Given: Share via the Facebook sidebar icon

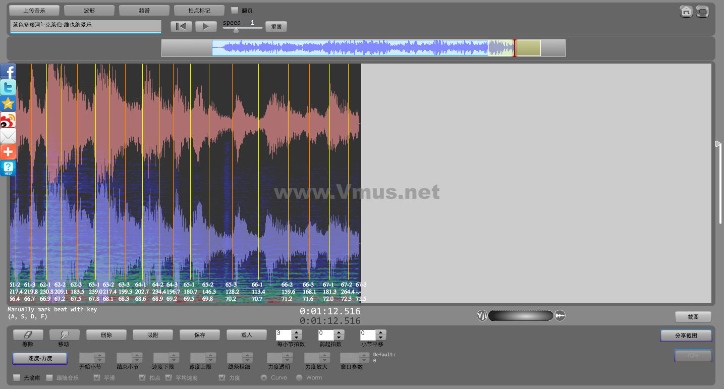Looking at the screenshot, I should [x=8, y=72].
